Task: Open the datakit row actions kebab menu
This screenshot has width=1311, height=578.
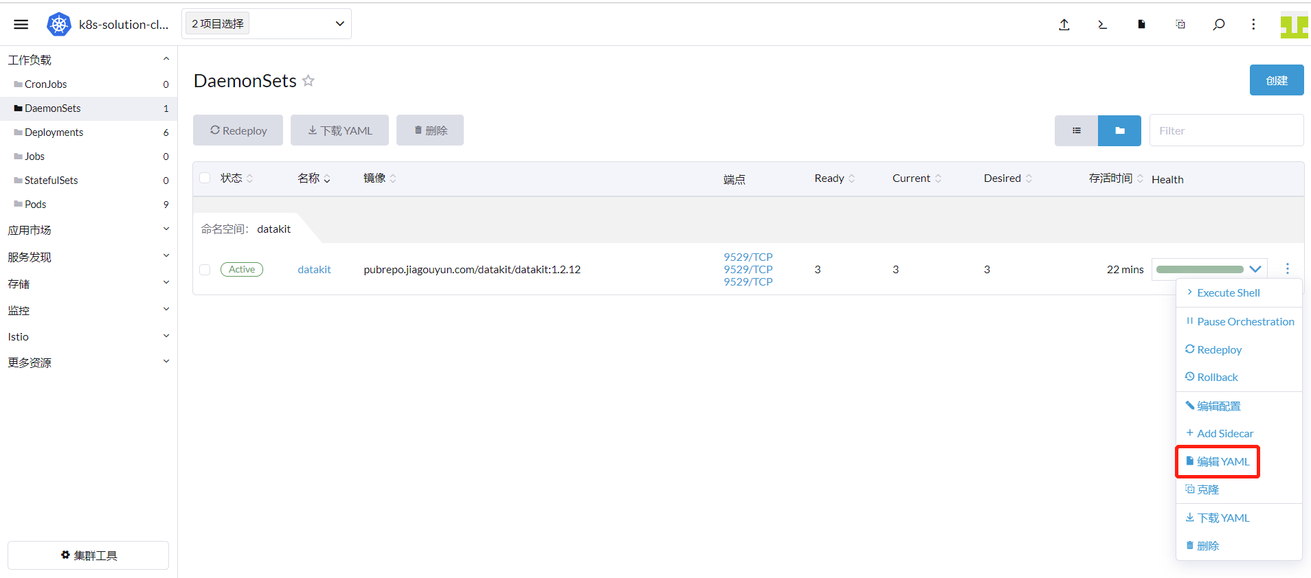Action: pyautogui.click(x=1288, y=268)
